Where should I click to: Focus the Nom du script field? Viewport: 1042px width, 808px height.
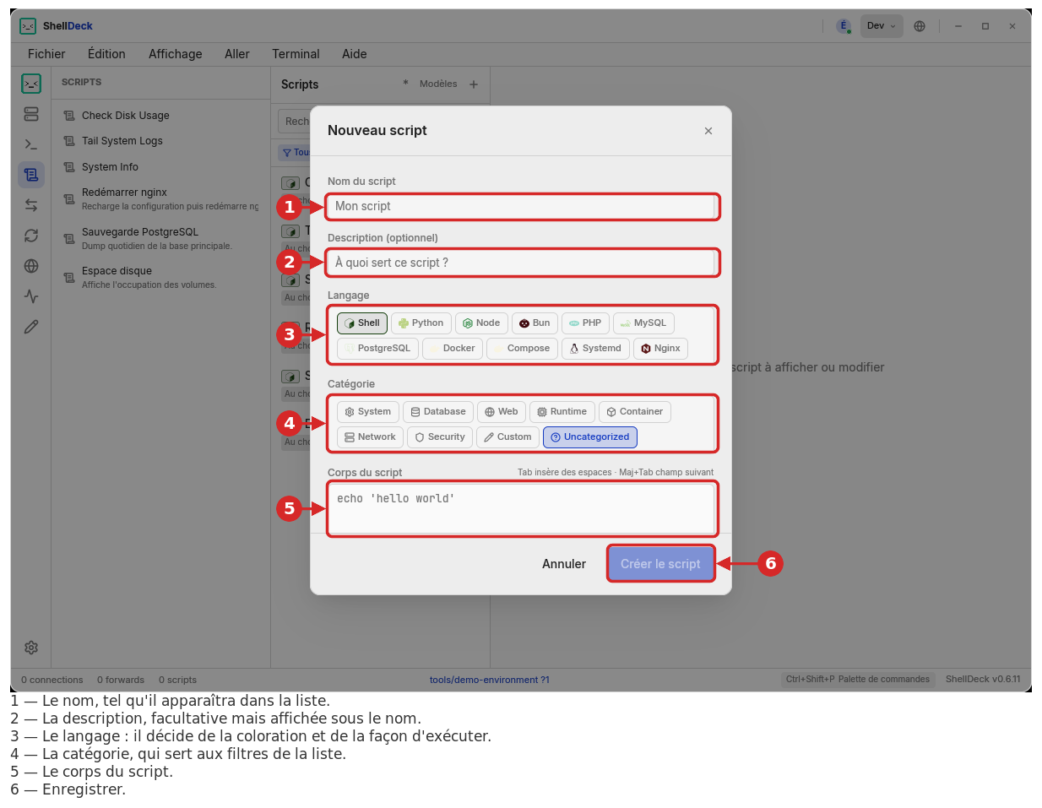(x=522, y=207)
